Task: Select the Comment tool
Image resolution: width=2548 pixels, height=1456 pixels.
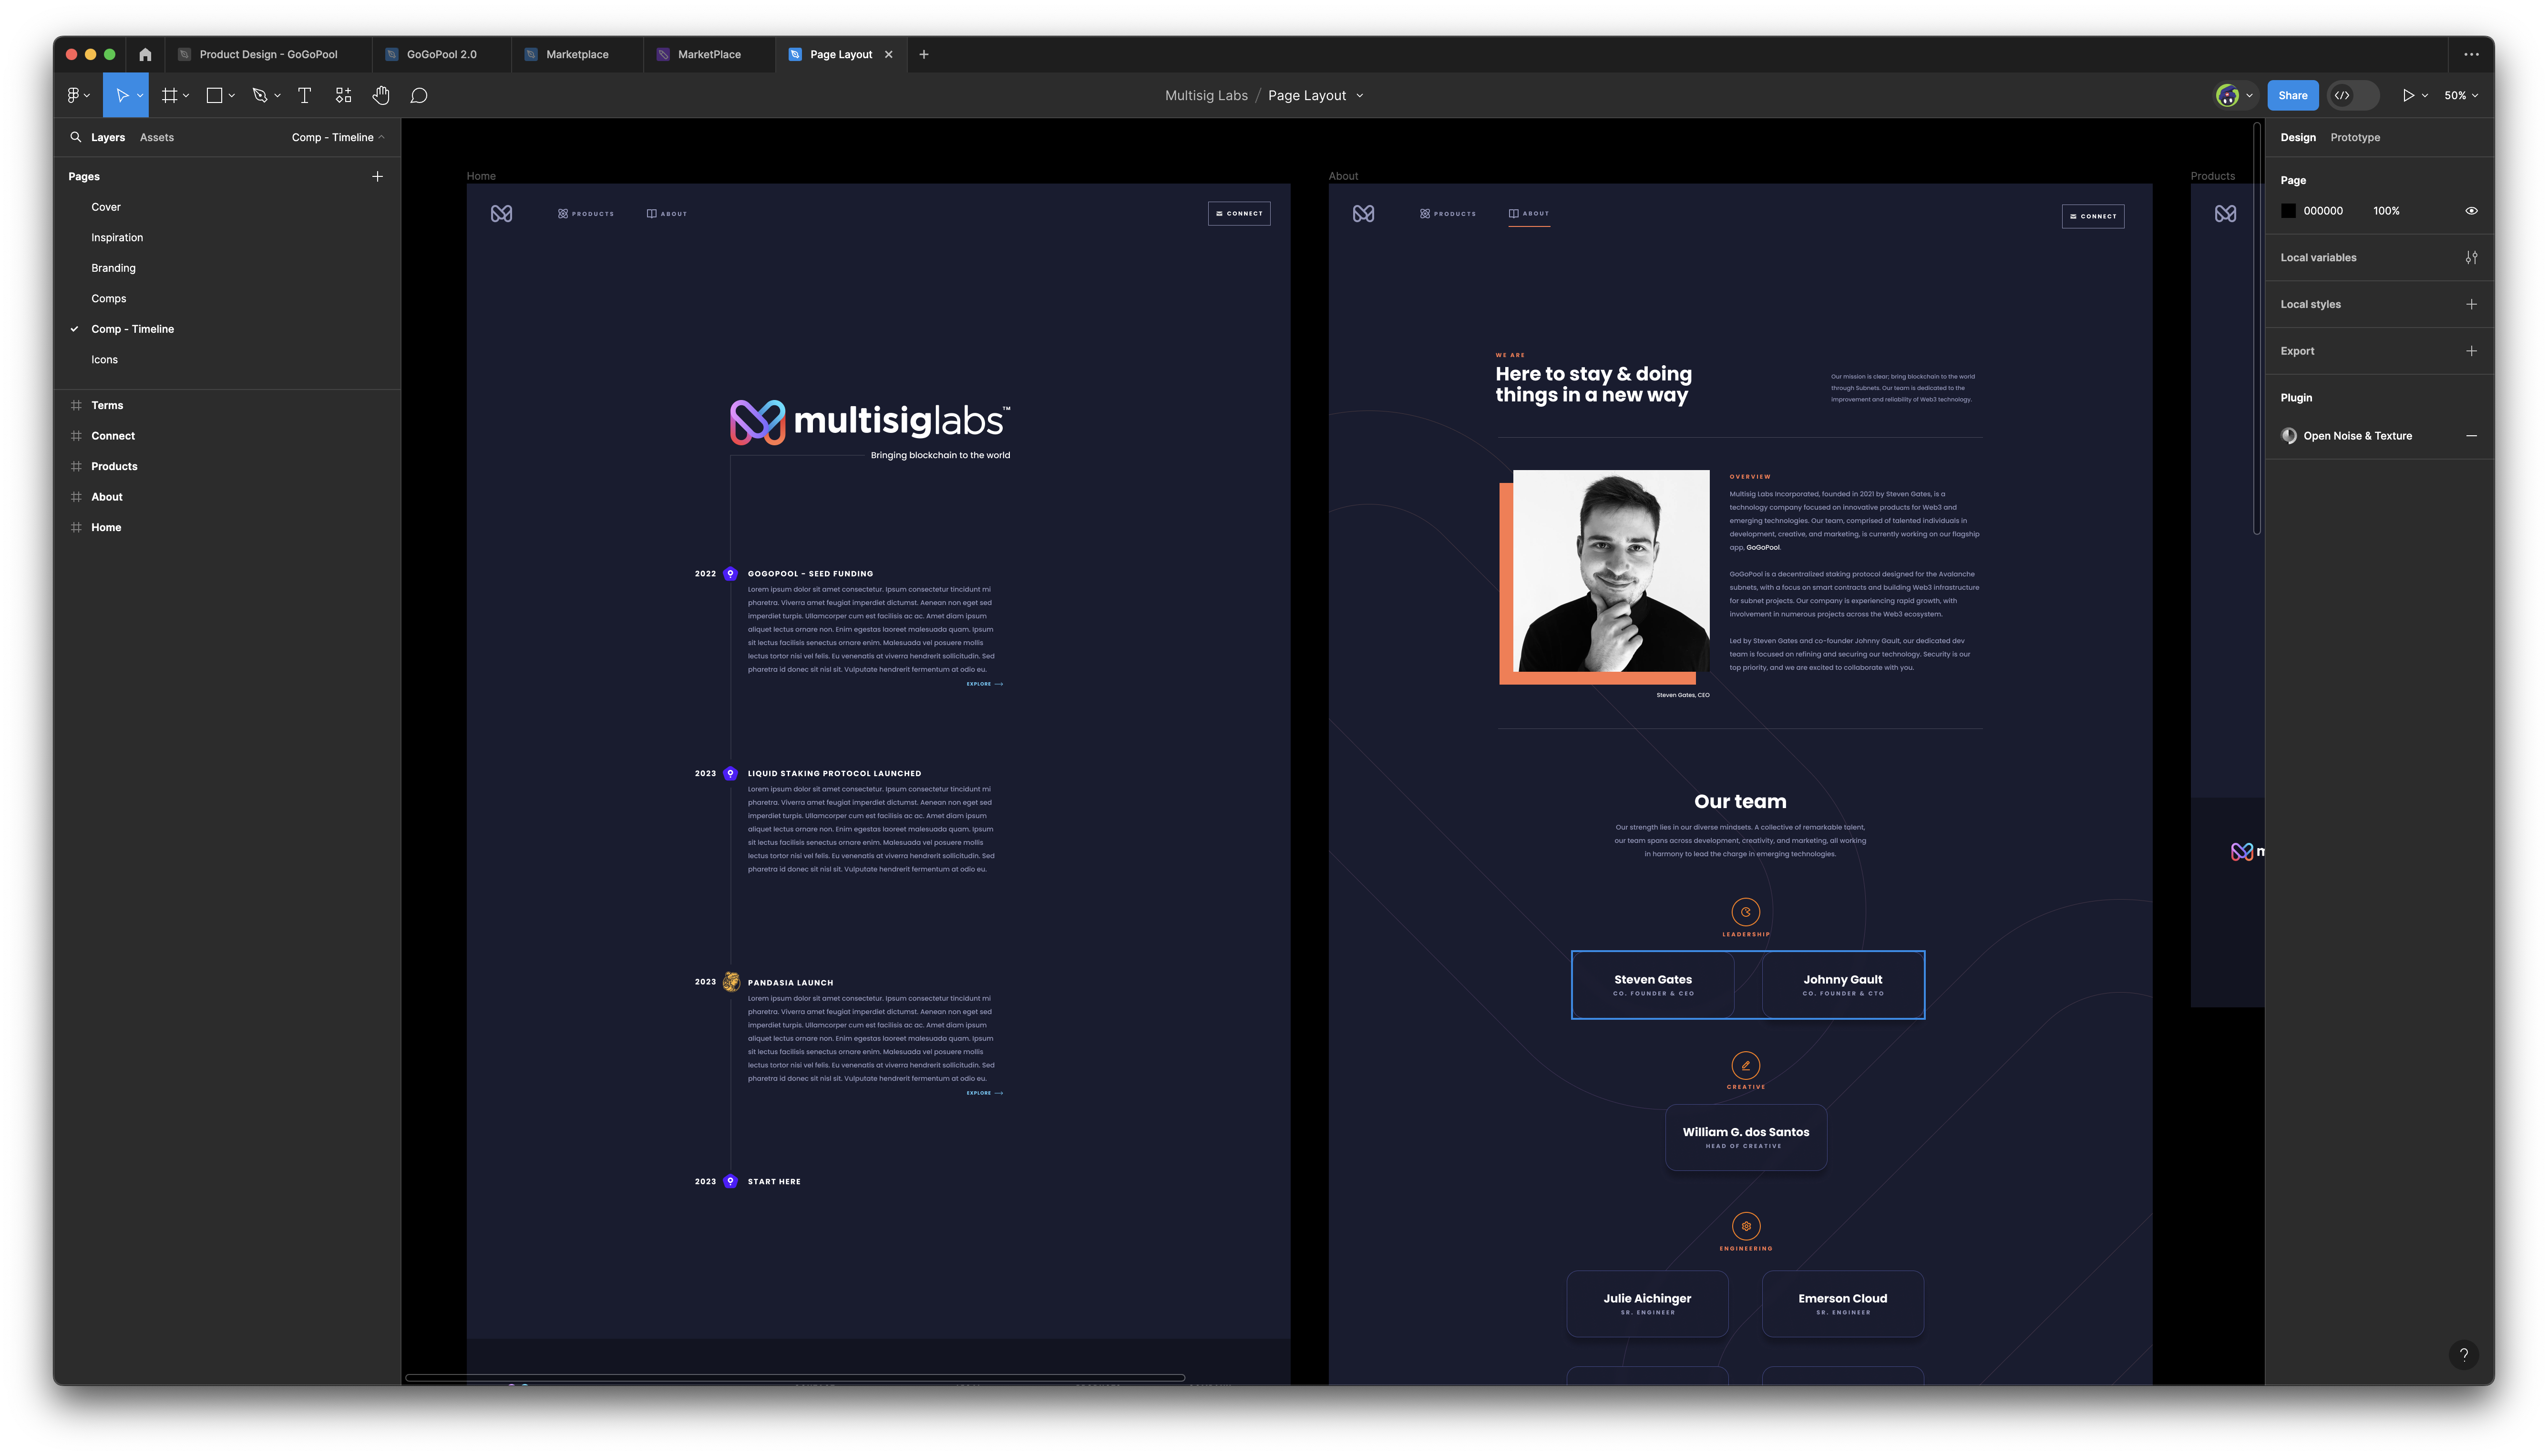Action: pos(419,95)
